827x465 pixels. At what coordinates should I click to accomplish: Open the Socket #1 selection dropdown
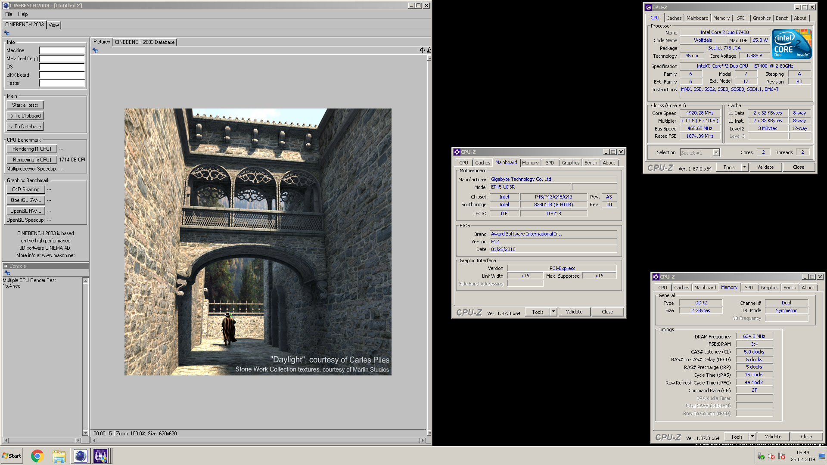pyautogui.click(x=716, y=153)
